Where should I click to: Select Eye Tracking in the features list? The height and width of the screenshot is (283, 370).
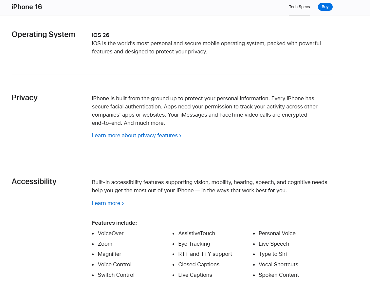[194, 244]
